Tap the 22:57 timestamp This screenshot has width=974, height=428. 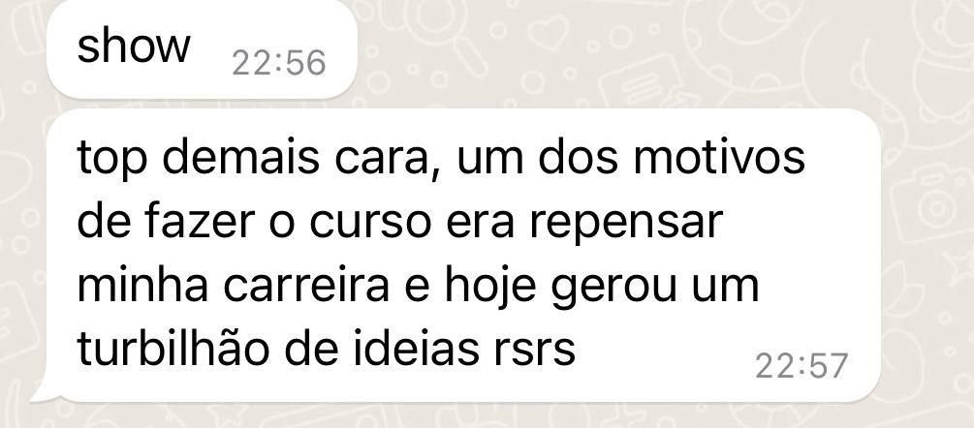coord(801,366)
